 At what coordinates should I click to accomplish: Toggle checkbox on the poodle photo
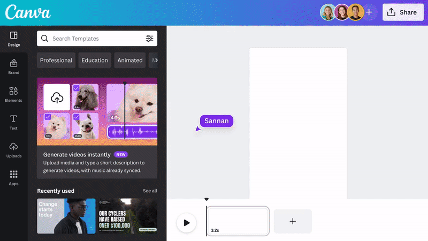77,88
